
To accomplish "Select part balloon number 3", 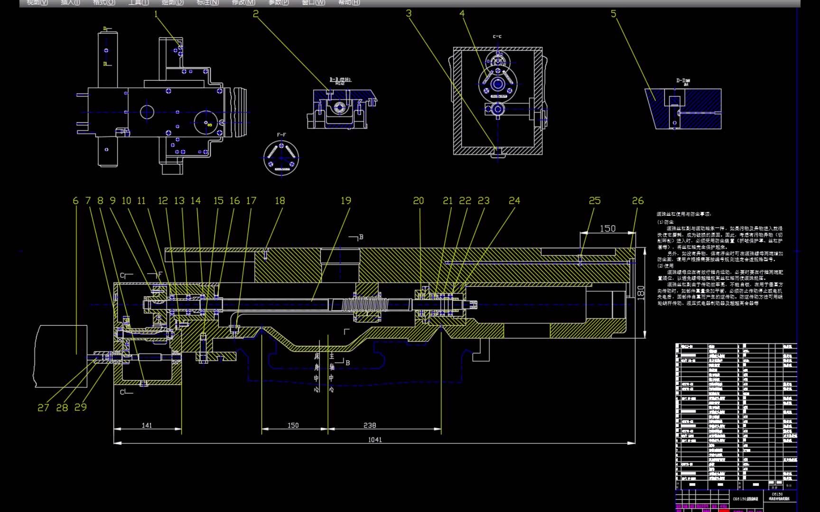I will (409, 14).
